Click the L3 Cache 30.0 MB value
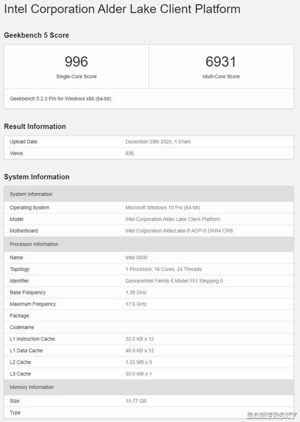Screen dimensions: 300x422 pyautogui.click(x=139, y=373)
